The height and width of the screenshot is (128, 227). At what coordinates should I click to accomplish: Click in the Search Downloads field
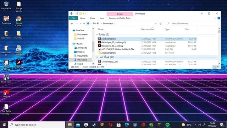coord(192,23)
